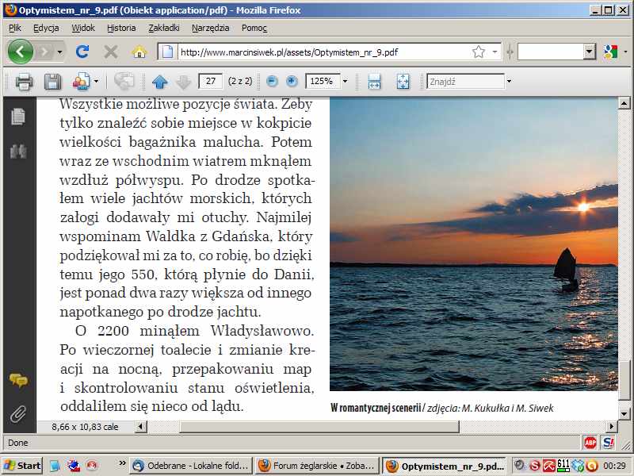Open the Znajdź find options dropdown
634x476 pixels.
click(x=509, y=82)
